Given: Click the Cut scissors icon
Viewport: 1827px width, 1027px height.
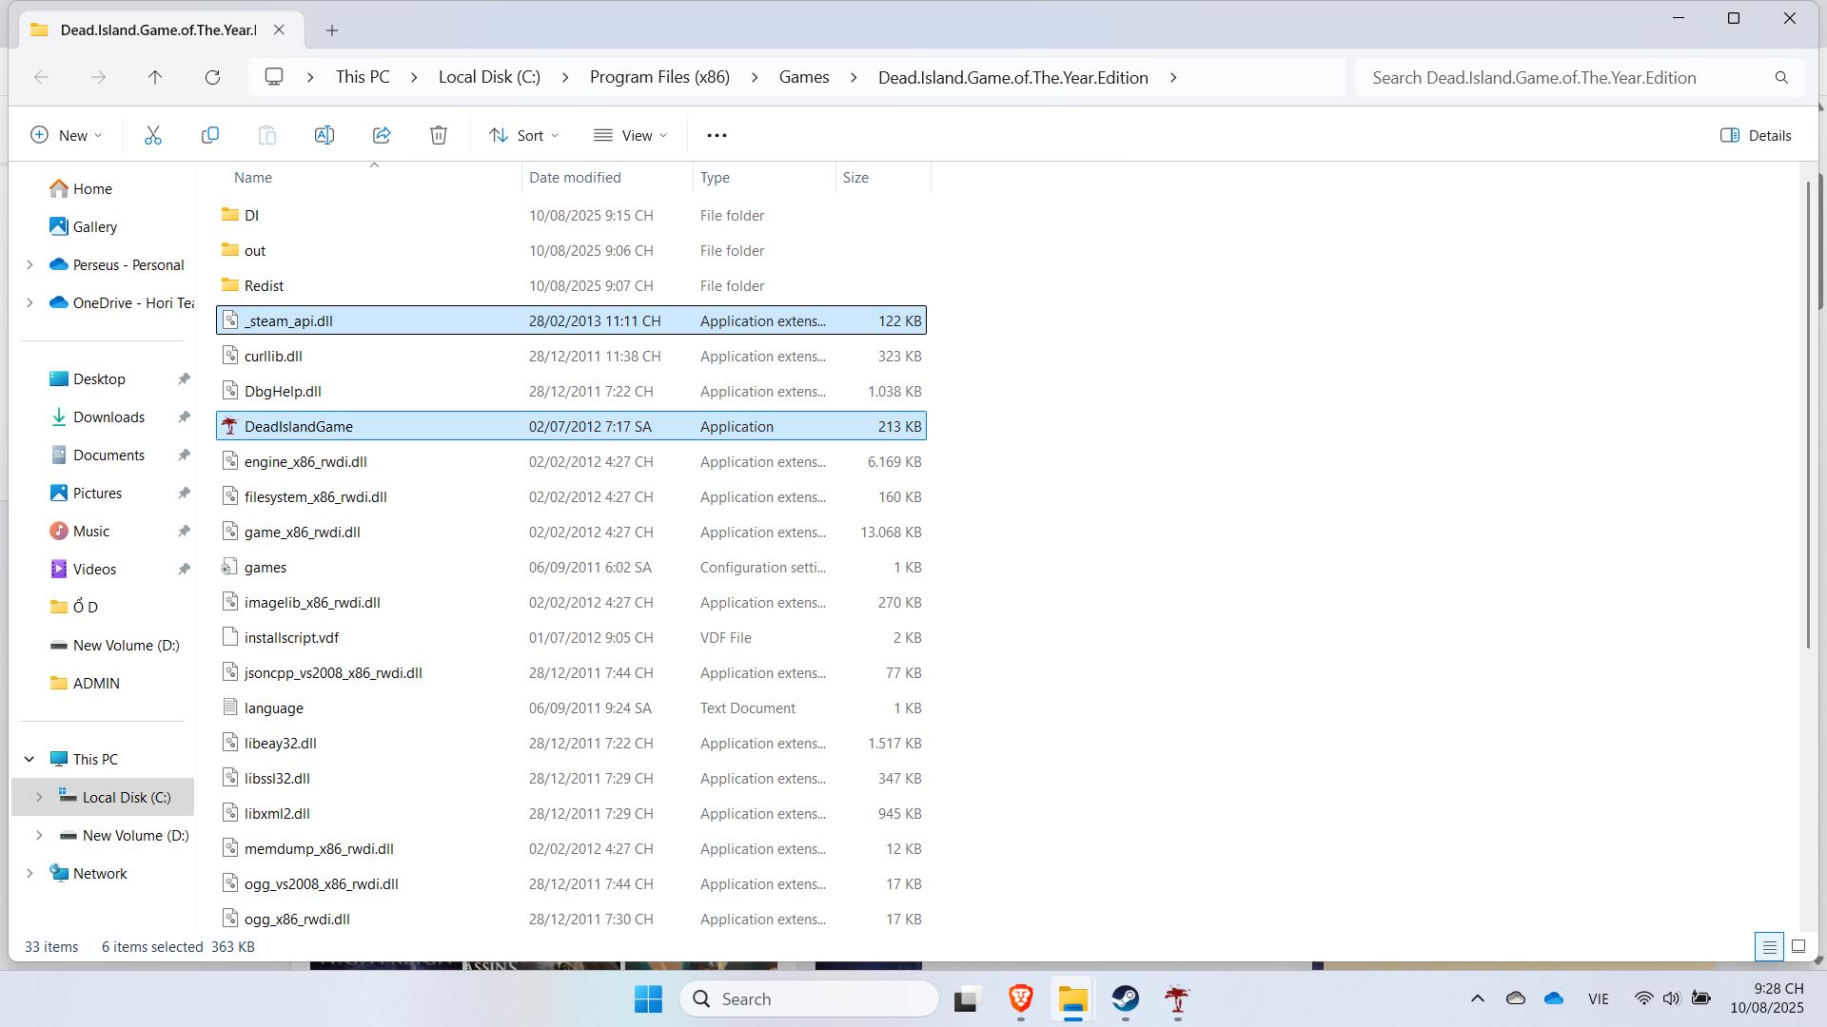Looking at the screenshot, I should coord(153,135).
